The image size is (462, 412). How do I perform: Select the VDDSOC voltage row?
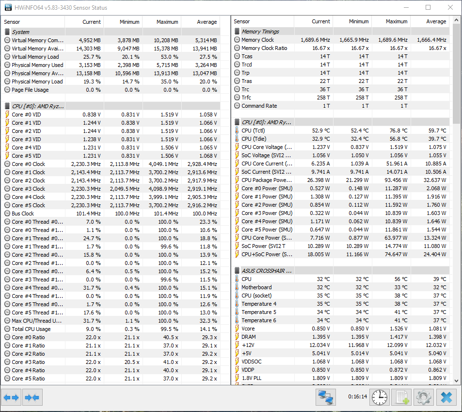coord(342,361)
